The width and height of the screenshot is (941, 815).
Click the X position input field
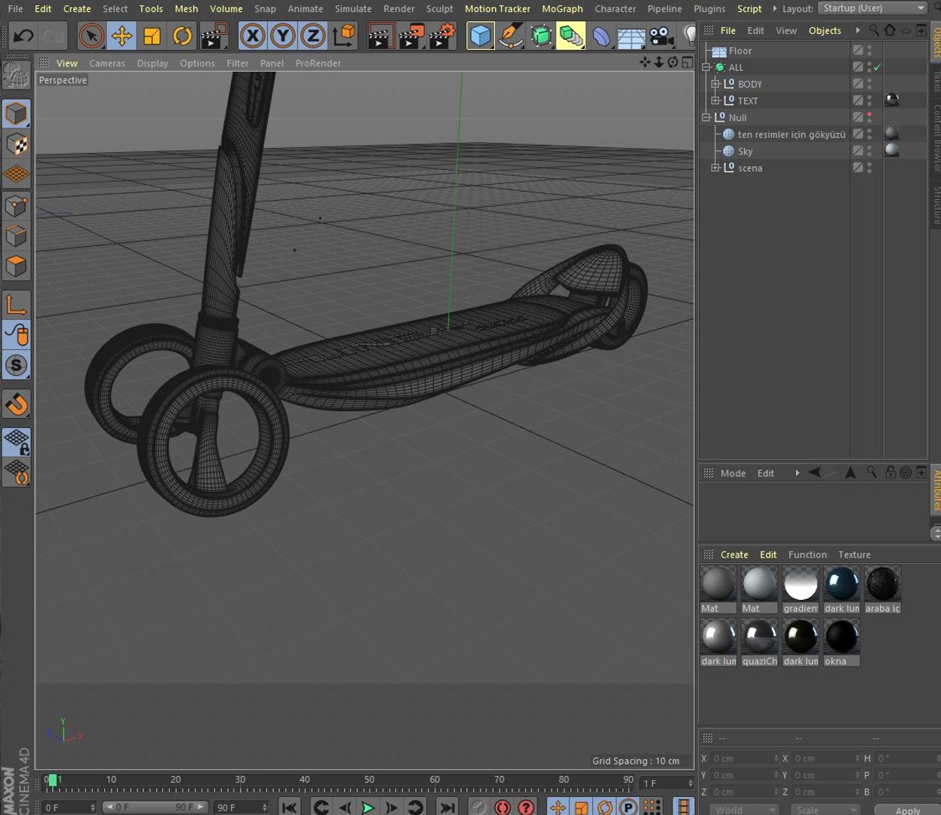tap(743, 758)
